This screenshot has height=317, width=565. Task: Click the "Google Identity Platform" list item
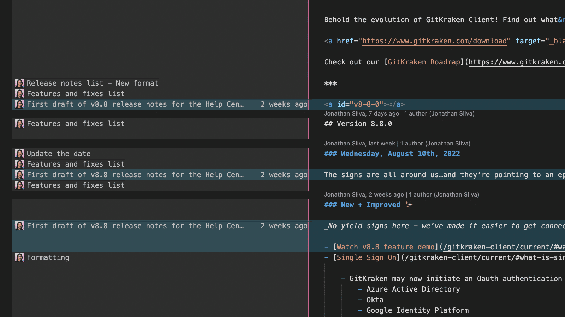point(417,310)
